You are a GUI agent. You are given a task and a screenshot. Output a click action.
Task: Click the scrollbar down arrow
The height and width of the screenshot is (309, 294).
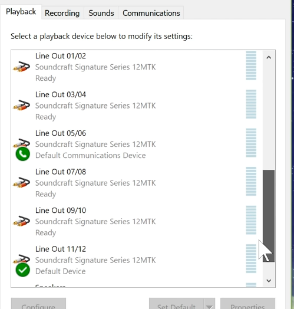click(269, 281)
